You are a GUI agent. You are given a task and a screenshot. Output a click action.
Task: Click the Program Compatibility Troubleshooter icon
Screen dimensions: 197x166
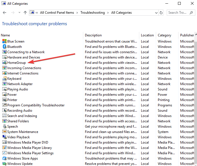coord(4,105)
